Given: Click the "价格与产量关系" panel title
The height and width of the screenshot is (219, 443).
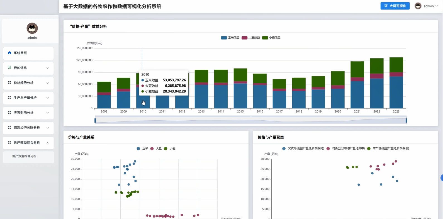Looking at the screenshot, I should point(81,137).
